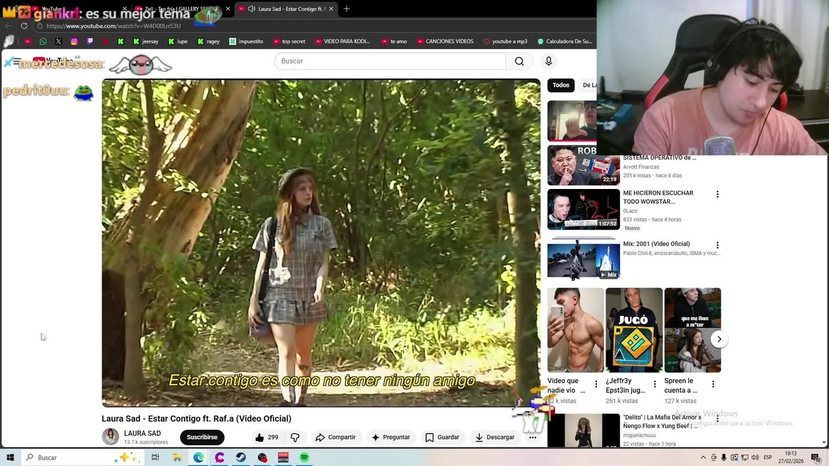Open the three-dot more actions below video
This screenshot has height=466, width=829.
coord(532,437)
